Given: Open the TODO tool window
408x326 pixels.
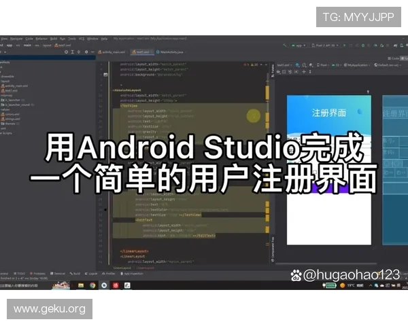Looking at the screenshot, I should [20, 274].
